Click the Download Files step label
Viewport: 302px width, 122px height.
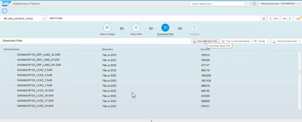[165, 34]
